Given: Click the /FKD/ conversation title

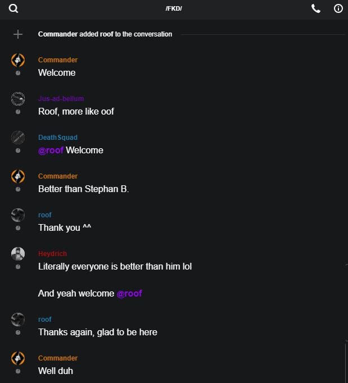Looking at the screenshot, I should coord(174,8).
